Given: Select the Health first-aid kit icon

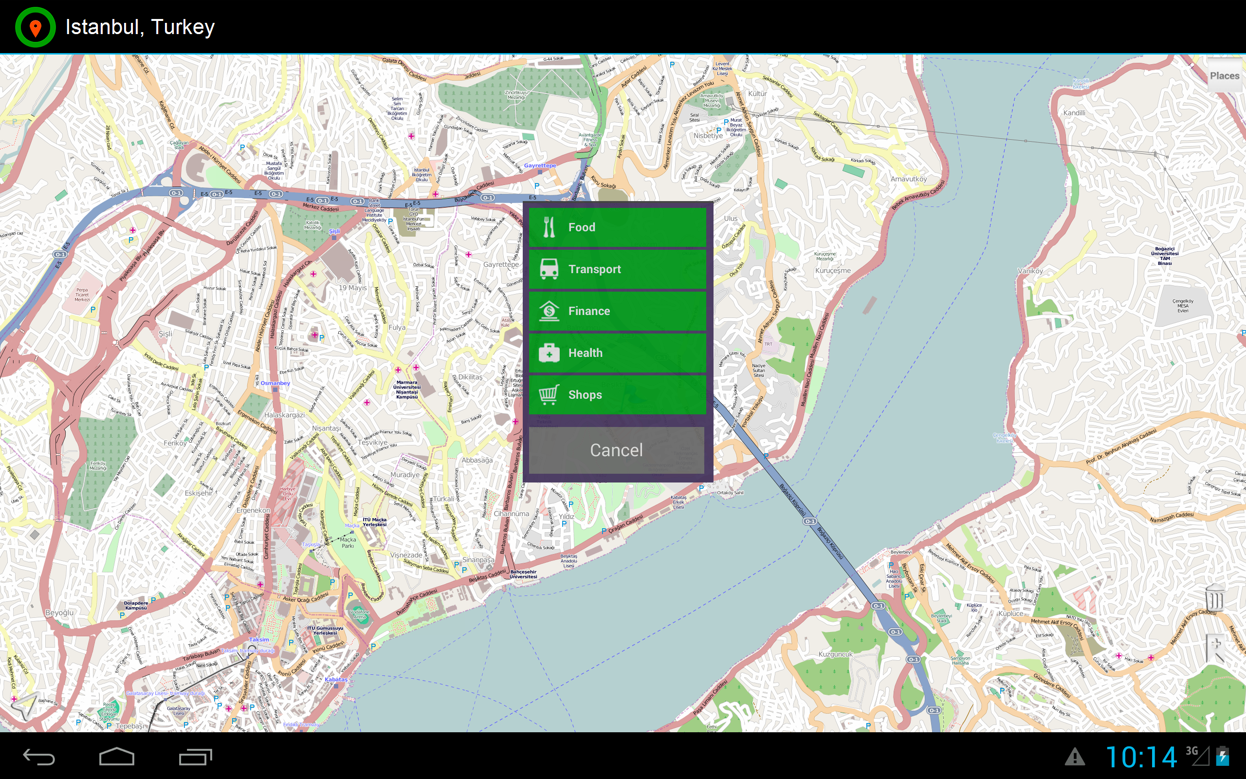Looking at the screenshot, I should pyautogui.click(x=550, y=352).
